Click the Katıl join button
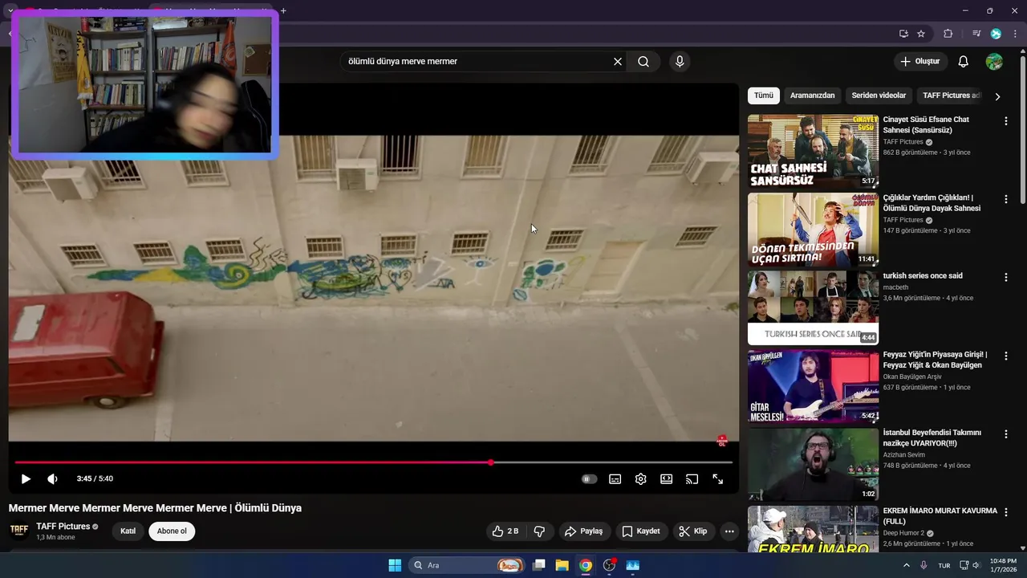 [x=128, y=531]
